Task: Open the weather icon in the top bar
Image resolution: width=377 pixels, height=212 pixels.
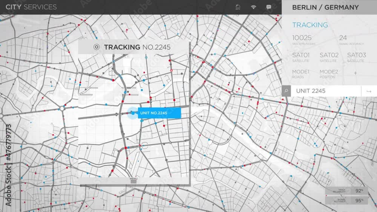Action: pos(238,7)
